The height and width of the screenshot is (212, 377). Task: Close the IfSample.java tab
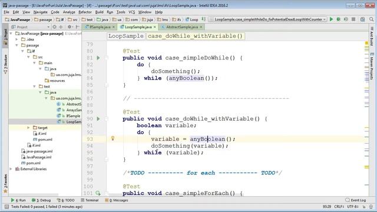coord(114,27)
